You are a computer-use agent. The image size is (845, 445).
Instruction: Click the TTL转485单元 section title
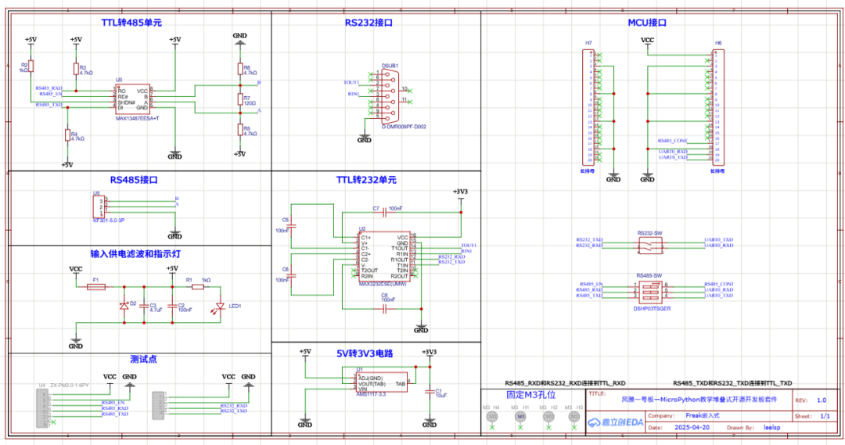pos(131,23)
